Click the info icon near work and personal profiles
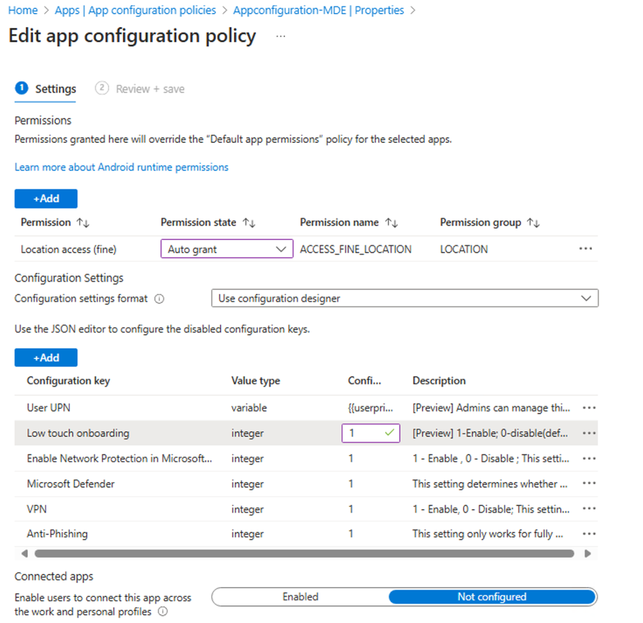This screenshot has width=643, height=623. [x=163, y=612]
